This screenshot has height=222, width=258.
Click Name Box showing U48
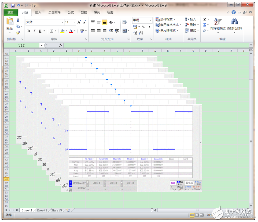21,45
